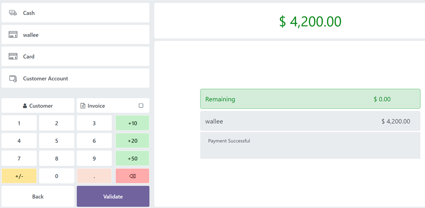Toggle sign with the +/- key
This screenshot has width=425, height=208.
[x=19, y=176]
